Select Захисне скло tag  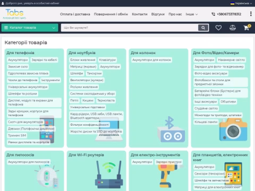click(18, 67)
